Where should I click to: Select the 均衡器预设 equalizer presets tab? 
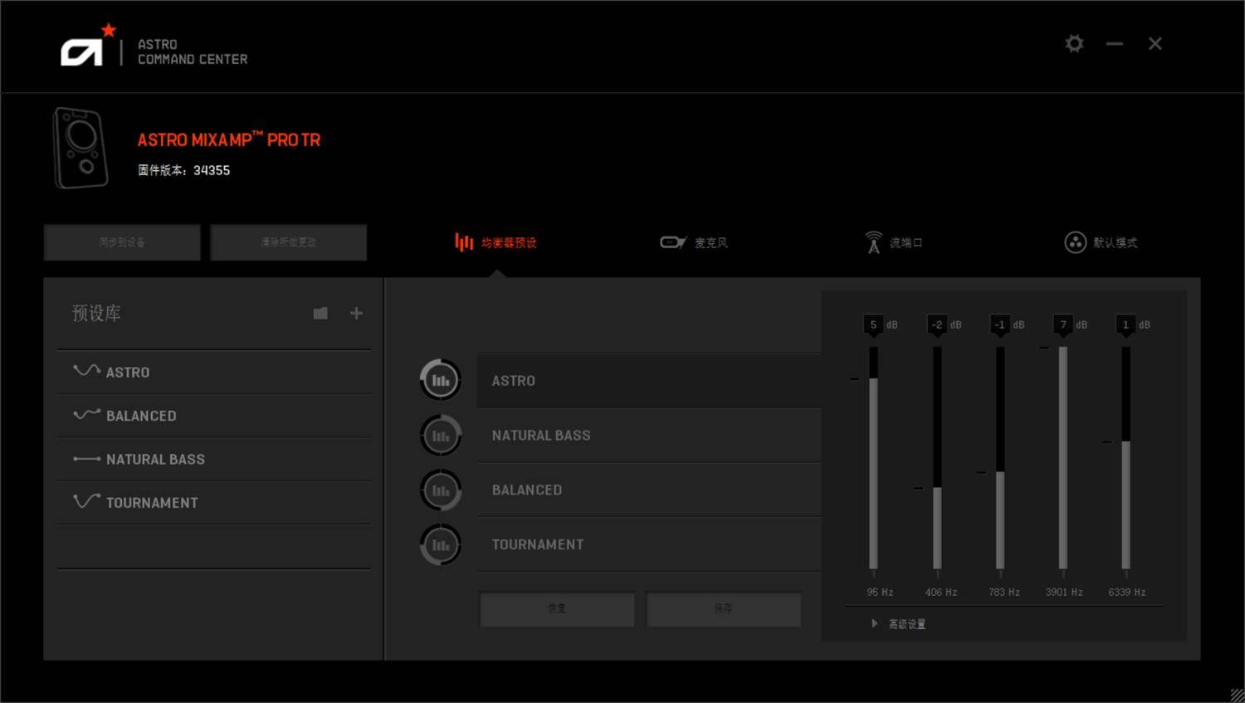tap(496, 242)
